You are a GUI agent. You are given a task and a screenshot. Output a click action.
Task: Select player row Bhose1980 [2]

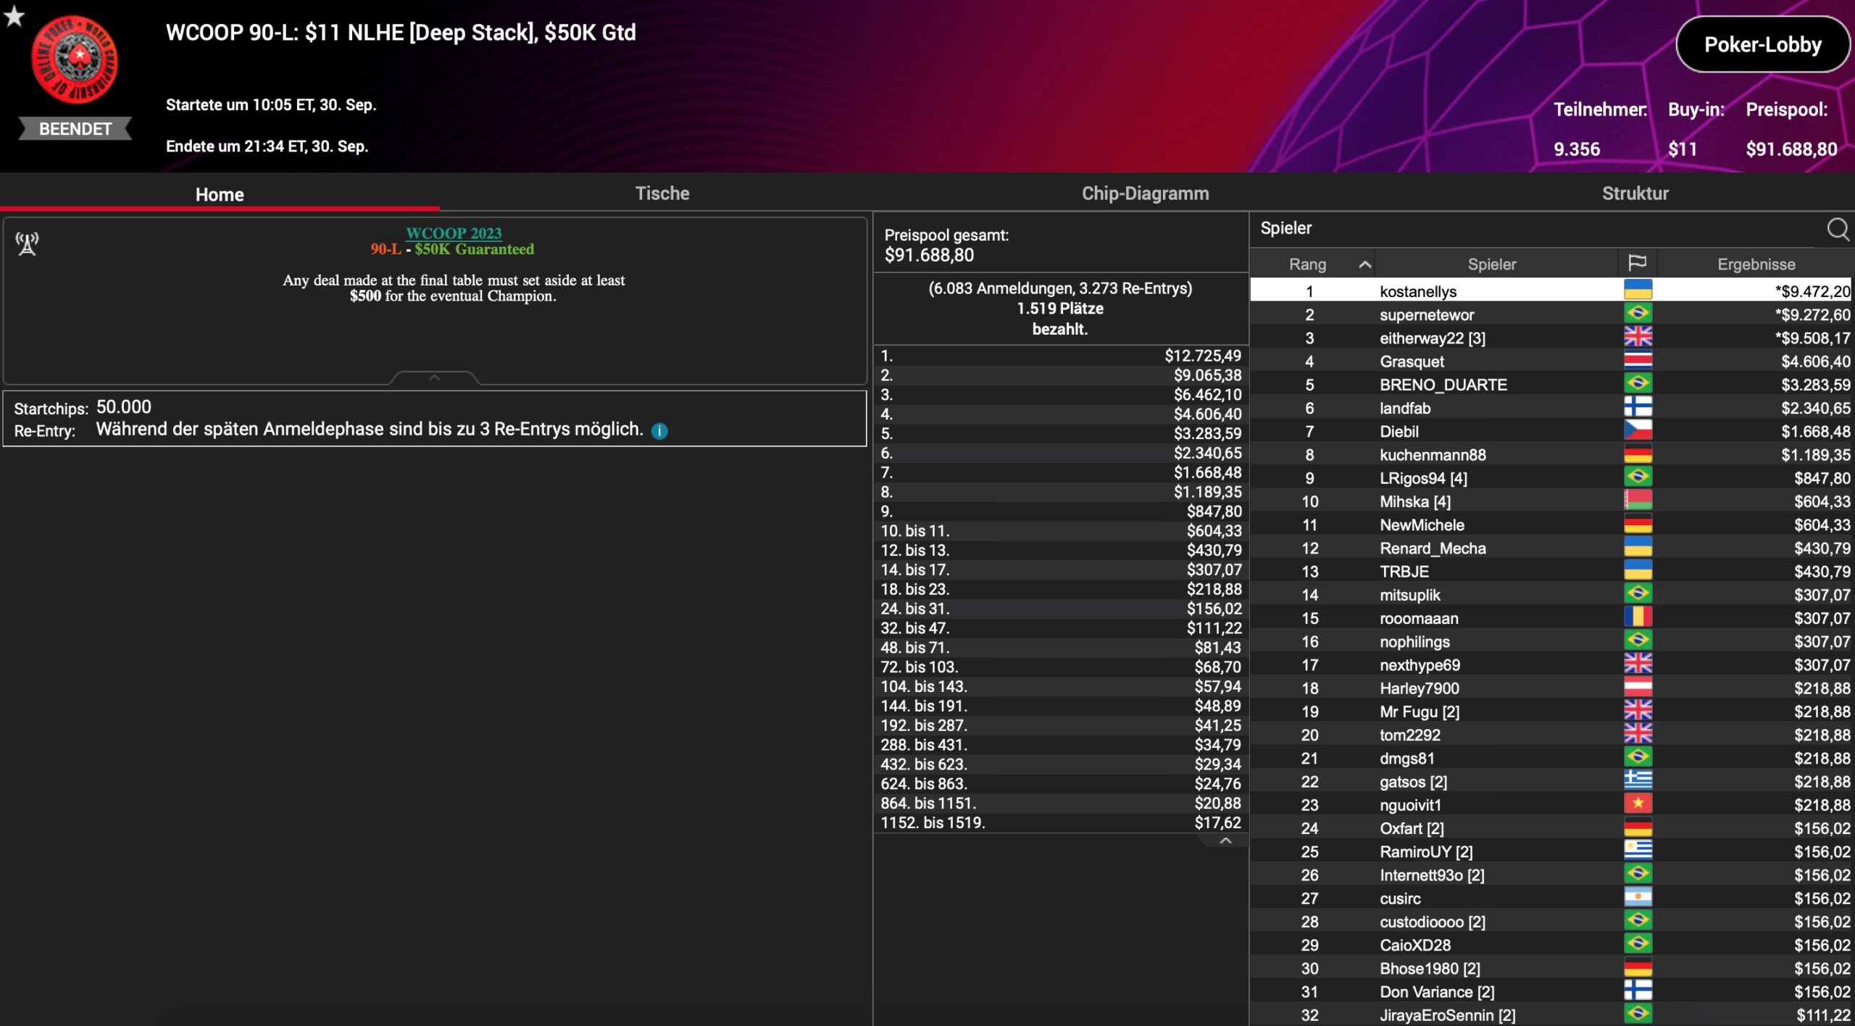coord(1551,968)
